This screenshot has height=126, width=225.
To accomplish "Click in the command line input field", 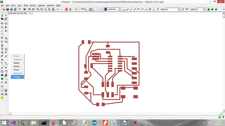I will click(x=127, y=13).
